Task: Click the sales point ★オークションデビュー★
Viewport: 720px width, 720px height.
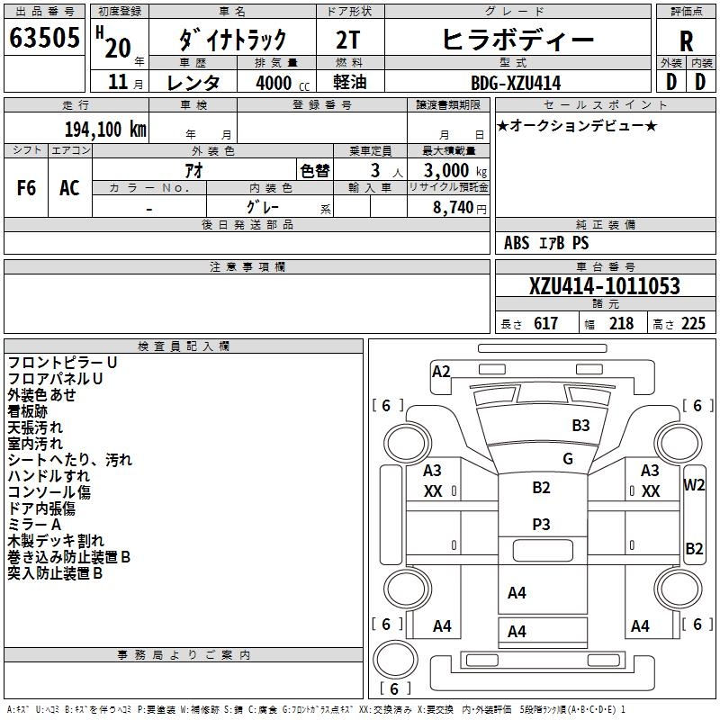Action: tap(577, 126)
